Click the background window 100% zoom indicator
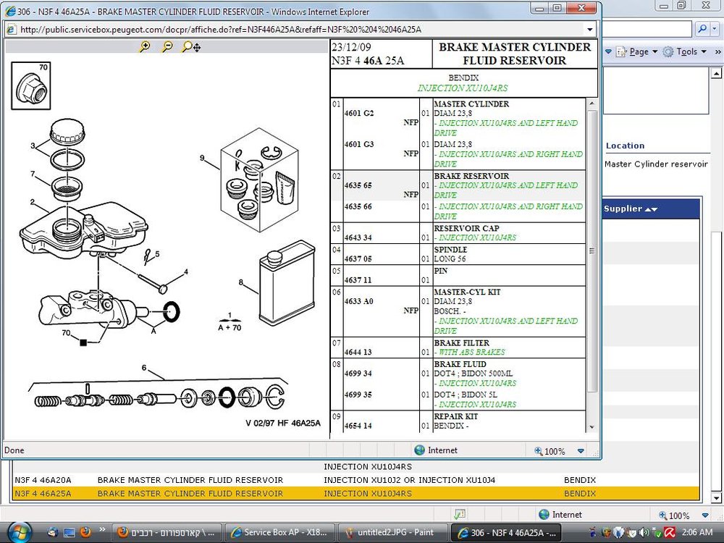Image resolution: width=724 pixels, height=543 pixels. click(673, 515)
